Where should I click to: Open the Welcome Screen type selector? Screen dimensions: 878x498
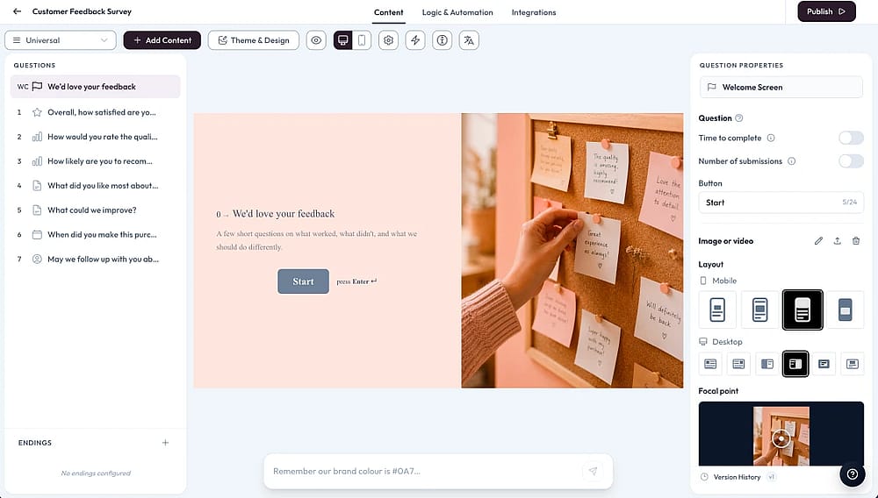pos(781,87)
